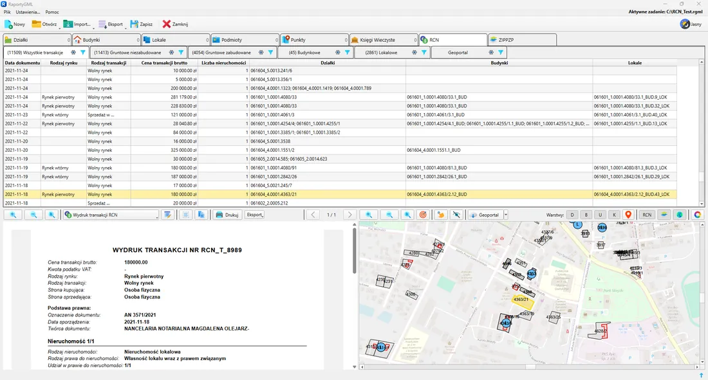This screenshot has height=380, width=708.
Task: Zoom out on the report preview
Action: [x=33, y=215]
